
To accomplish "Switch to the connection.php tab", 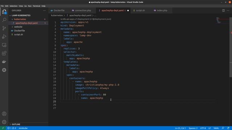I will point(83,10).
